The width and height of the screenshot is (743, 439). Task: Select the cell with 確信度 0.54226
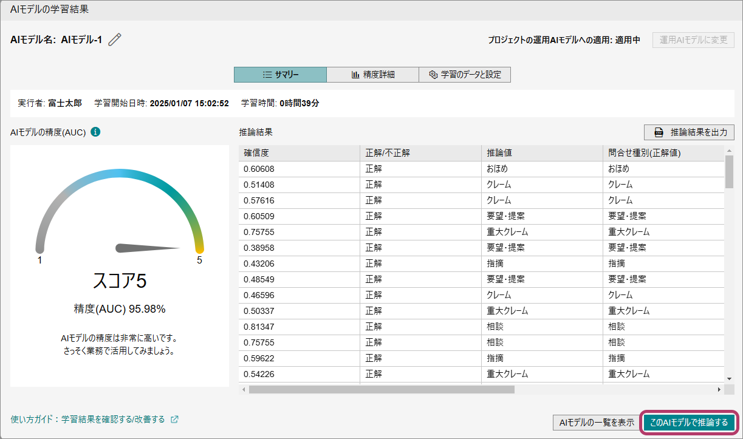tap(299, 374)
